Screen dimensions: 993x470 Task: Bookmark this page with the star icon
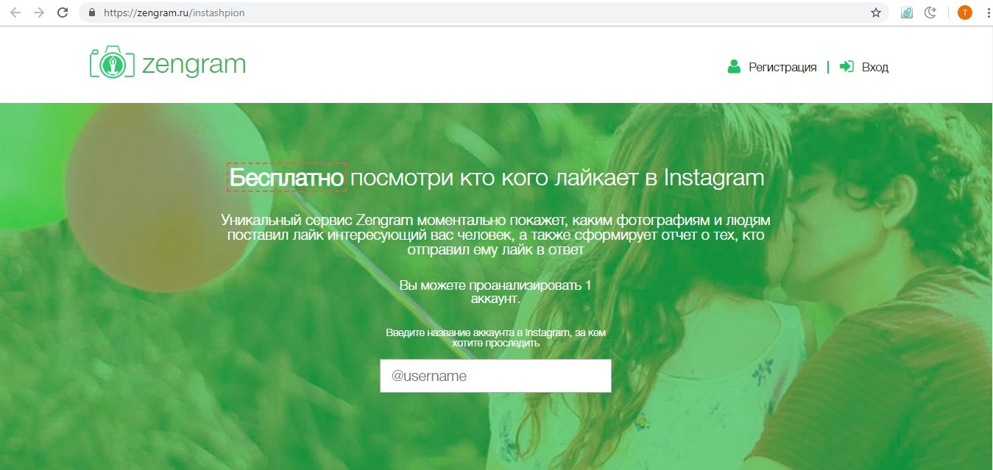875,13
